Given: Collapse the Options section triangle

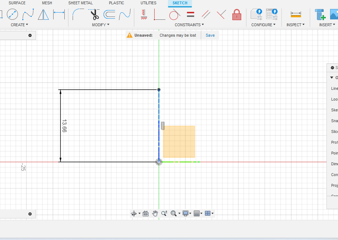Looking at the screenshot, I should click(x=332, y=78).
